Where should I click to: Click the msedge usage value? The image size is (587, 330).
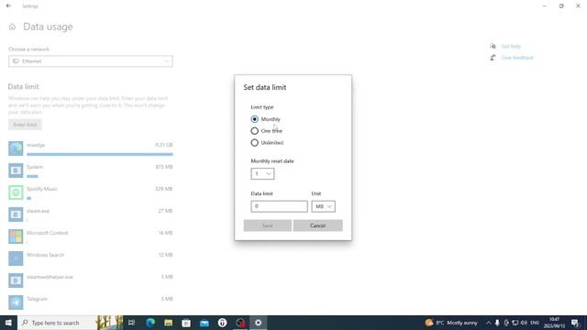(x=163, y=145)
